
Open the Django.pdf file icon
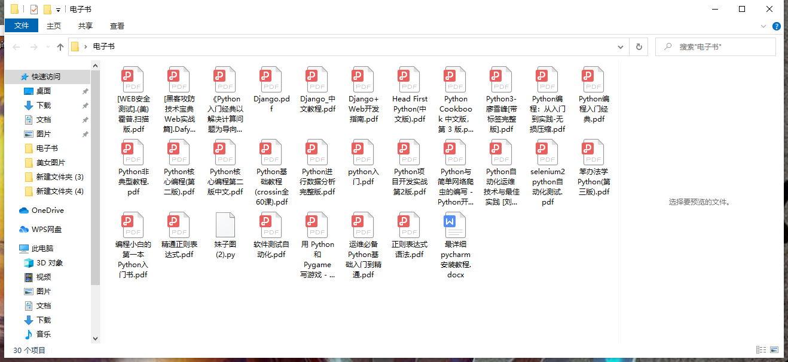pos(271,79)
